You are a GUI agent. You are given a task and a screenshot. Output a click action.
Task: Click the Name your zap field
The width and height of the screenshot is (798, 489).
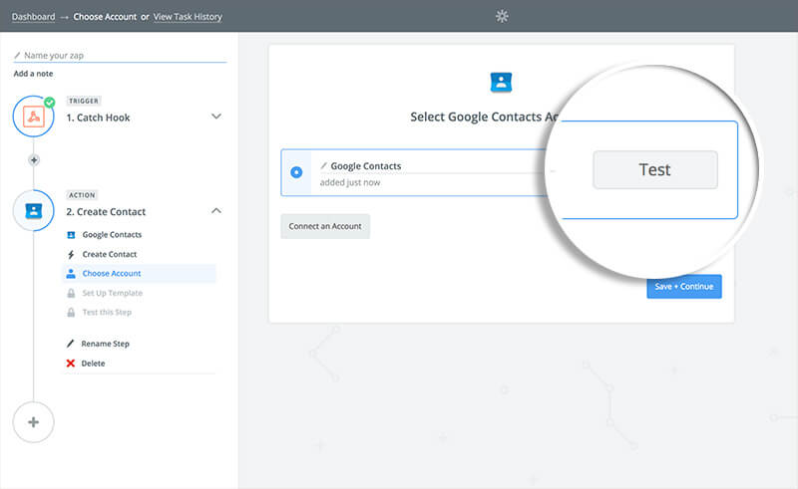120,56
